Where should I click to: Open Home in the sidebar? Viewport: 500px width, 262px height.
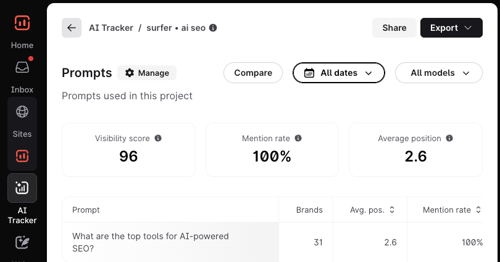point(22,45)
